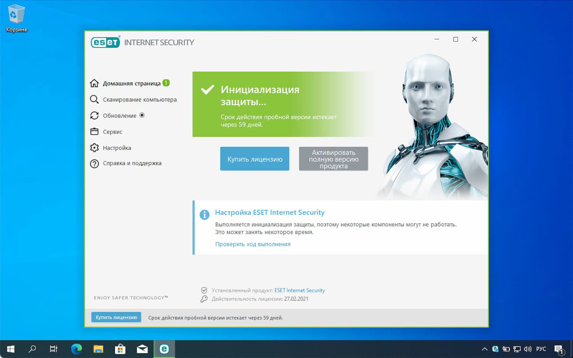573x358 pixels.
Task: Click the blue info icon beside setup notice
Action: (204, 215)
